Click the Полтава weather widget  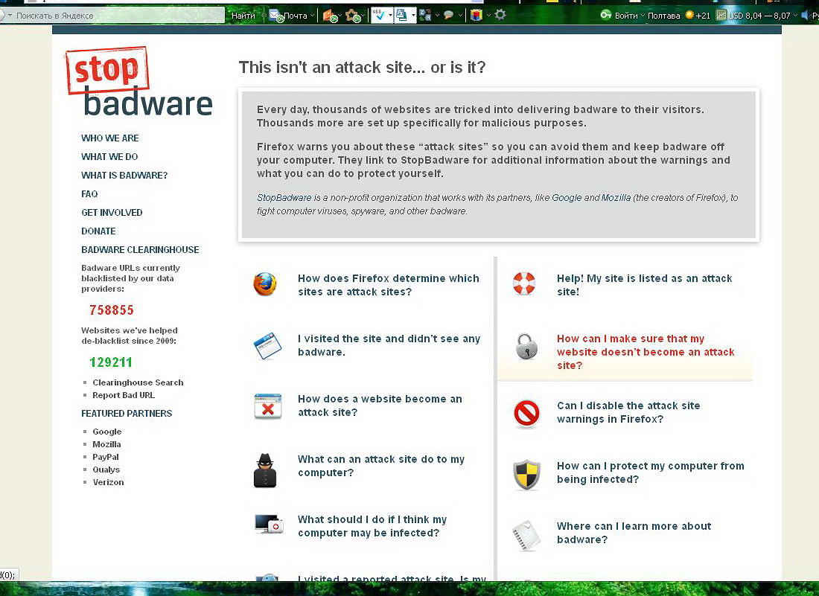coord(663,15)
